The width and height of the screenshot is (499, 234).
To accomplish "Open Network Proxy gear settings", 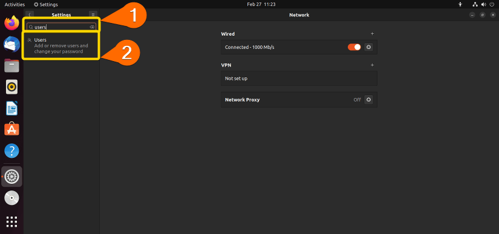I will 368,100.
